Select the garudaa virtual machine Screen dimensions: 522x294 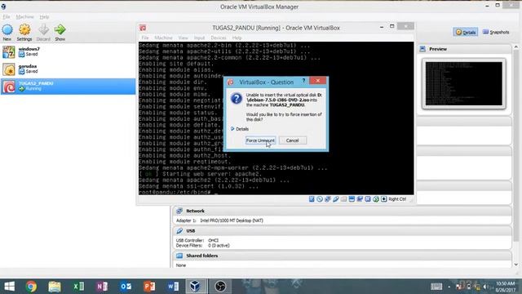(68, 69)
